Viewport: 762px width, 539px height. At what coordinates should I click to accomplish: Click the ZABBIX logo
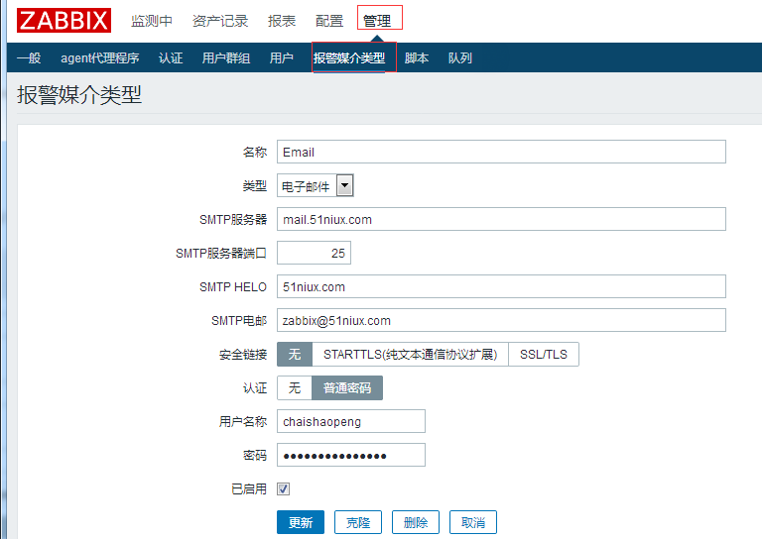pos(63,20)
